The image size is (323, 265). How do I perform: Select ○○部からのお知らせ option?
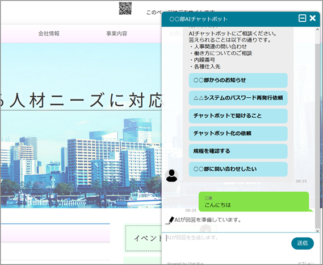click(238, 80)
